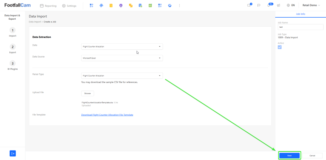Open the ticket icon with badge

coord(249,5)
